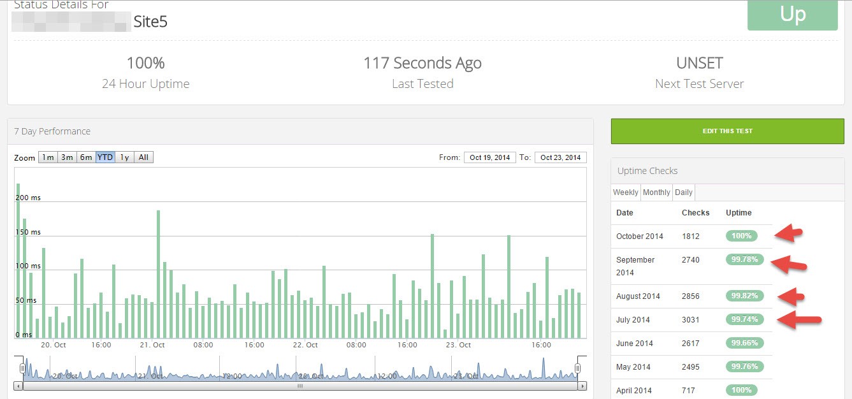852x399 pixels.
Task: Switch to the Monthly uptime tab
Action: click(x=656, y=192)
